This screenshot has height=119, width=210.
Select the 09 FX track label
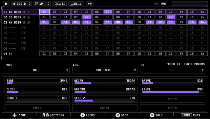pyautogui.click(x=8, y=54)
